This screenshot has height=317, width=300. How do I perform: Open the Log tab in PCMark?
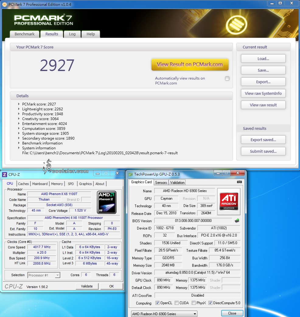click(72, 34)
